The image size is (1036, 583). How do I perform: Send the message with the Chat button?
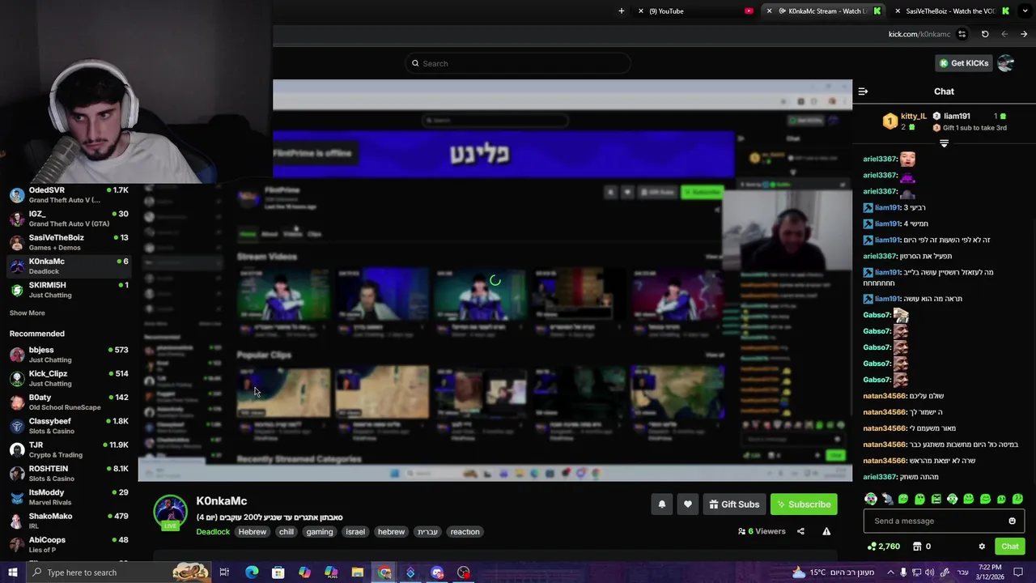pyautogui.click(x=1009, y=547)
